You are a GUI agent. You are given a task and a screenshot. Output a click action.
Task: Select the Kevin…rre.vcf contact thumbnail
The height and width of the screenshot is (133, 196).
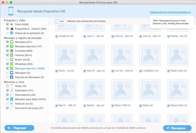pyautogui.click(x=66, y=55)
